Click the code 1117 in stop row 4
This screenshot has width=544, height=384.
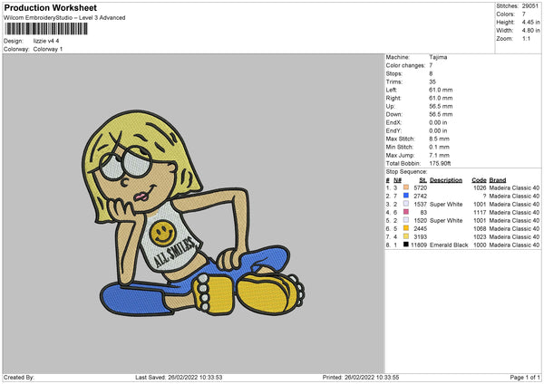(x=480, y=213)
